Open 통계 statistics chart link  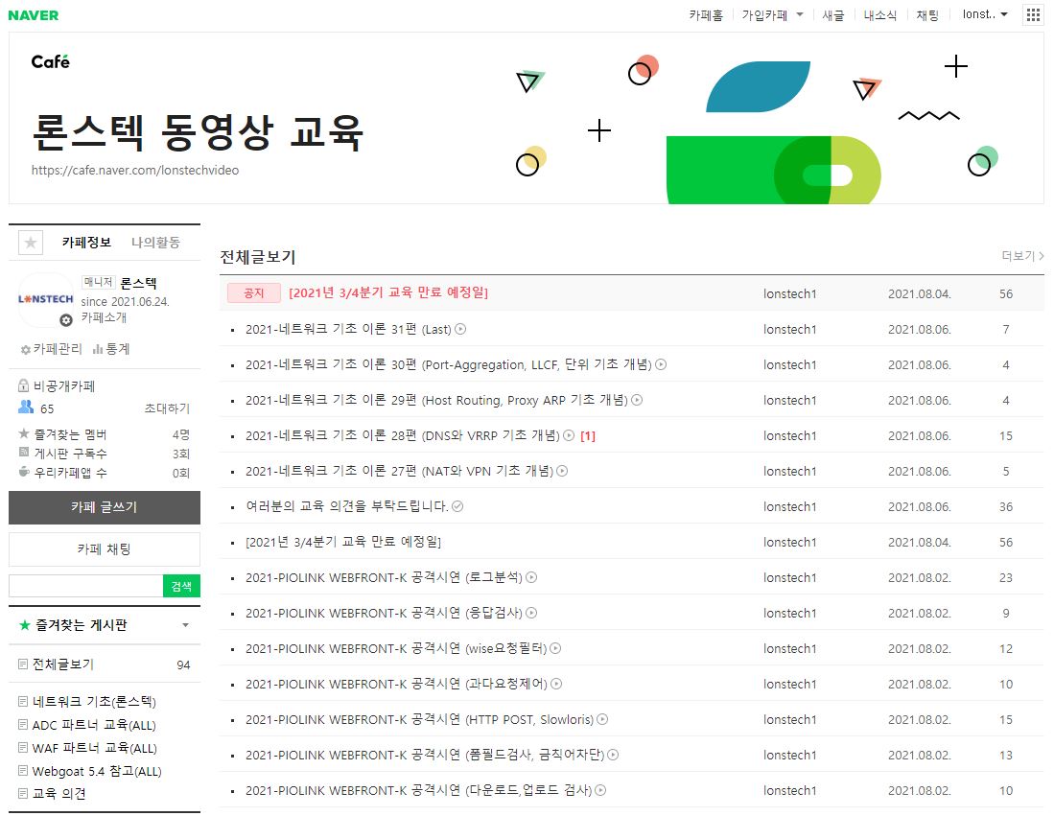coord(111,349)
